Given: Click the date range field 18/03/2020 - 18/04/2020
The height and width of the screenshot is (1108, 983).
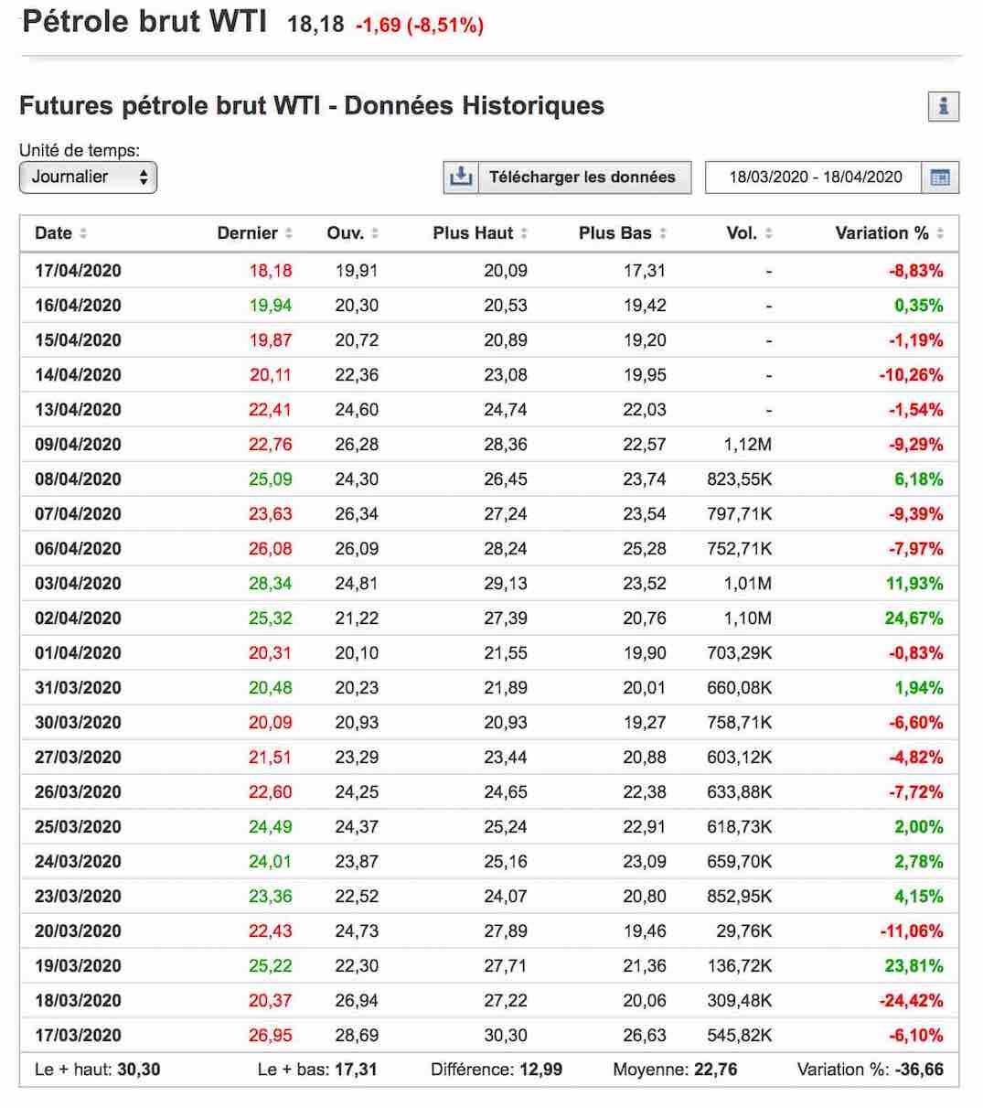Looking at the screenshot, I should 815,177.
